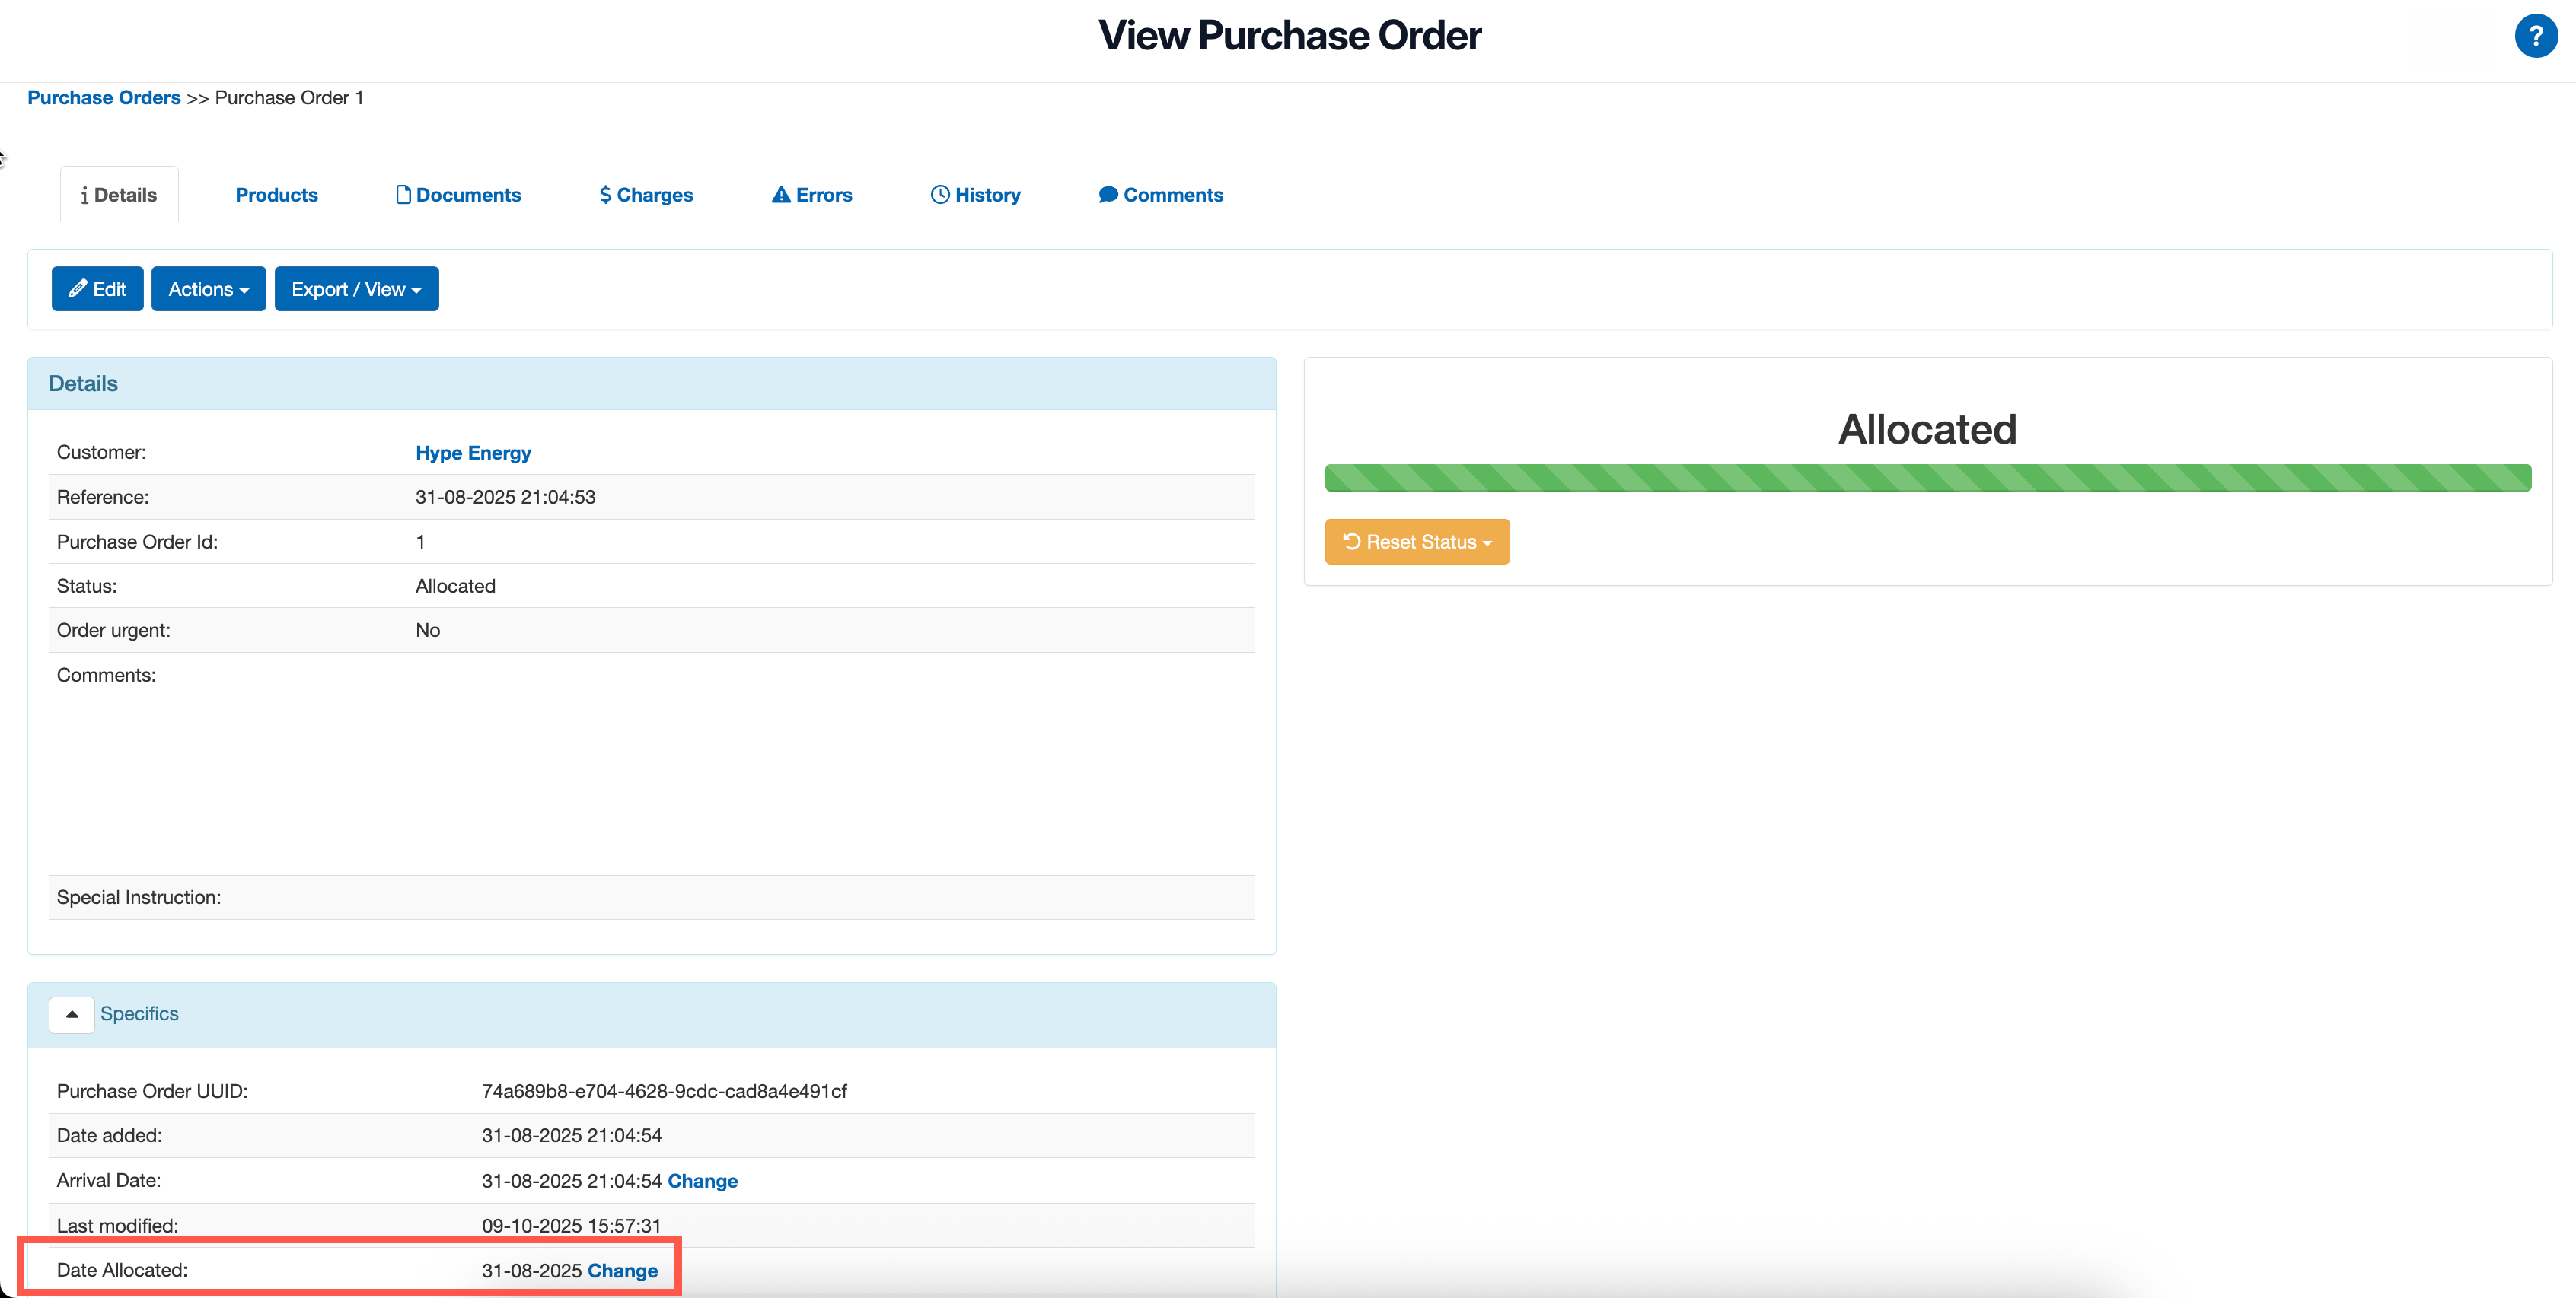Click the info icon on Details tab
Viewport: 2576px width, 1298px height.
[84, 196]
